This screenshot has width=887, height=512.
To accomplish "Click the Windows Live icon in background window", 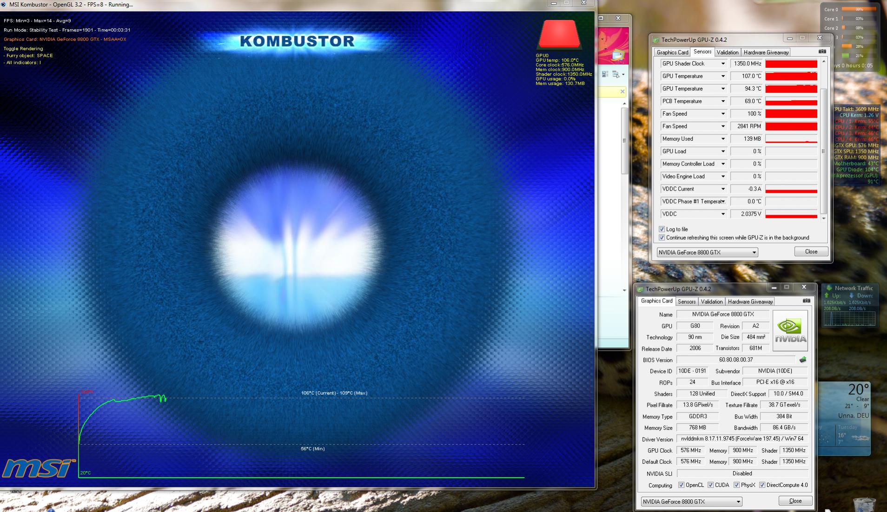I will (x=618, y=56).
